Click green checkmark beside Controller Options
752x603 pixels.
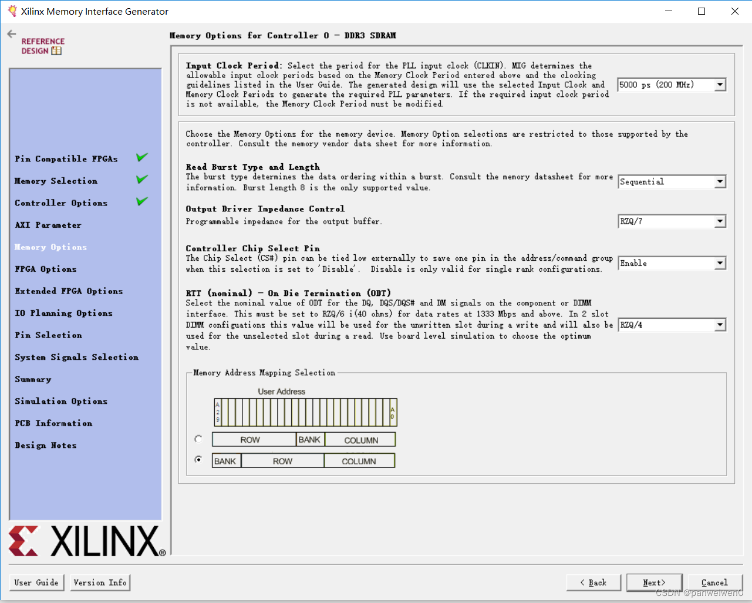tap(142, 201)
